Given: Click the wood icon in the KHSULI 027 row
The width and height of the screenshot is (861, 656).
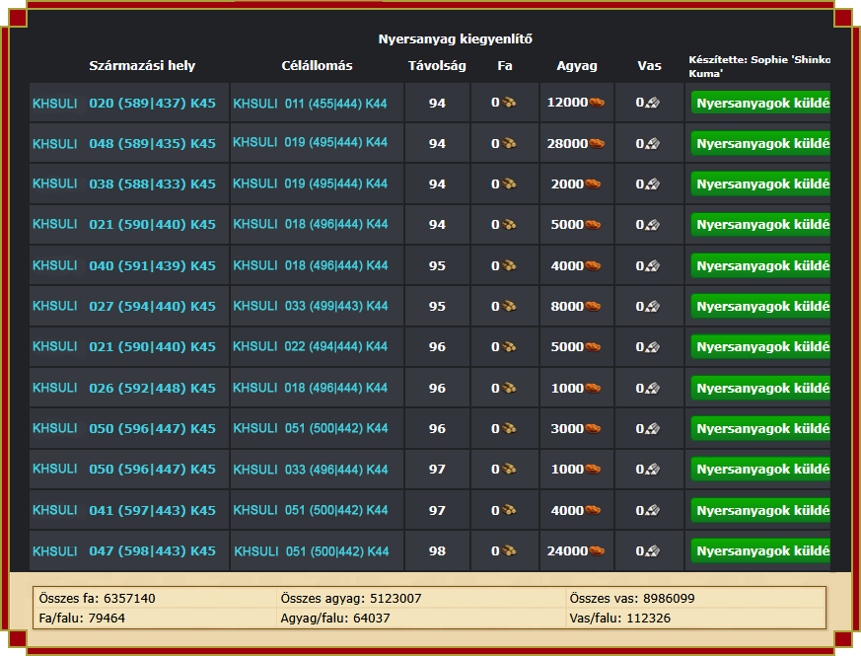Looking at the screenshot, I should click(x=509, y=306).
